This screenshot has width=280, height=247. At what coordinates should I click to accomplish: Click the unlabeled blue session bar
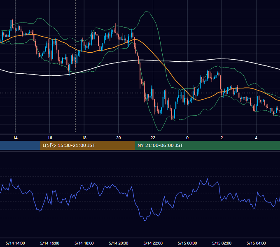(20, 145)
